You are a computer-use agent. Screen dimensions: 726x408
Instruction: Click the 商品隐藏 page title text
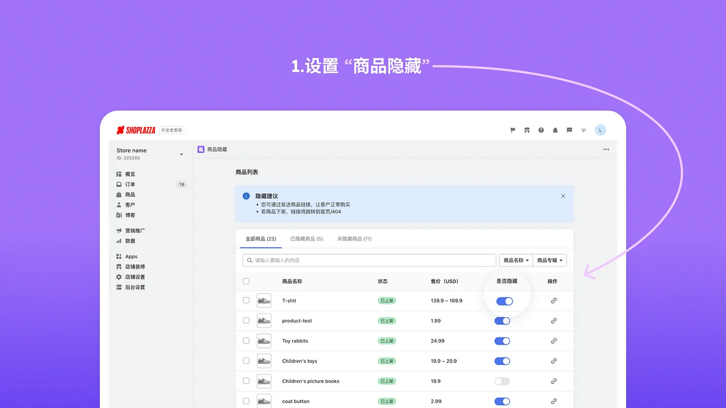tap(217, 150)
